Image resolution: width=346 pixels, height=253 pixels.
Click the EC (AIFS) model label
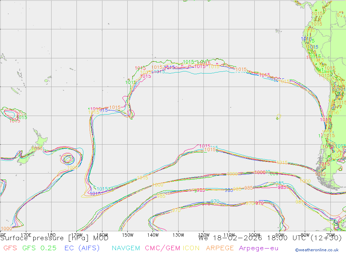pyautogui.click(x=82, y=248)
